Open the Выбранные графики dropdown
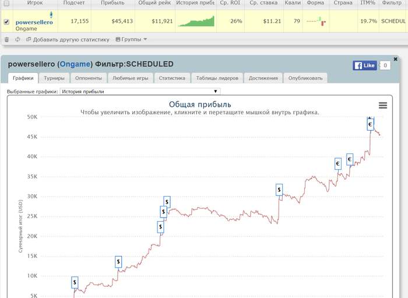This screenshot has height=298, width=408. point(140,92)
